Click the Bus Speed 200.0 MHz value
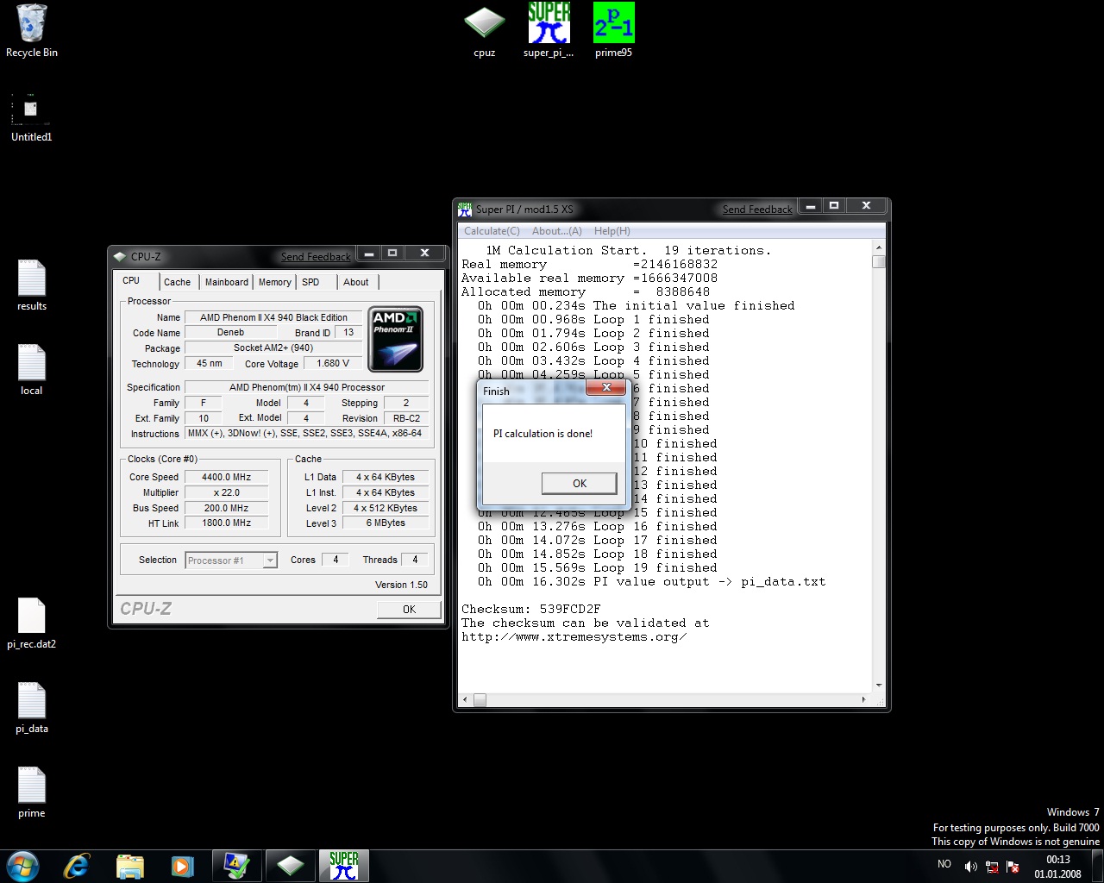This screenshot has height=883, width=1104. 226,508
